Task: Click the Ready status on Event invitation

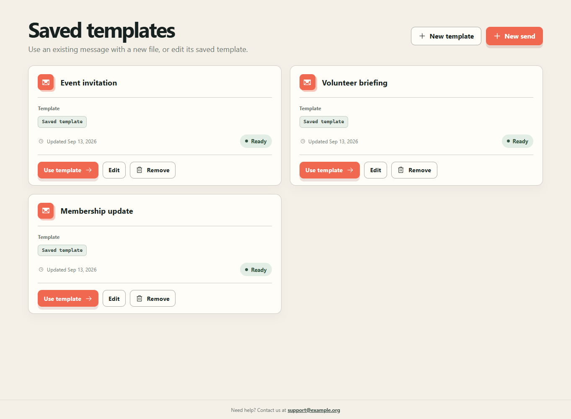Action: [256, 141]
